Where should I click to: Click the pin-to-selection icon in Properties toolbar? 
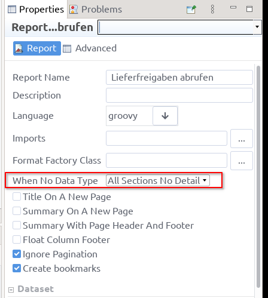(x=191, y=10)
